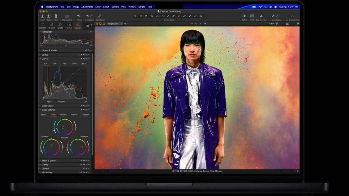Screen dimensions: 349x196
Task: Expand the Black & White panel
Action: [40, 161]
